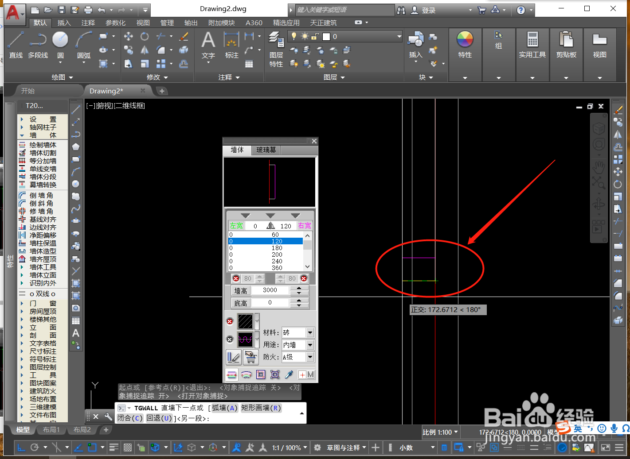Open the 剪贴板 clipboard panel
Image resolution: width=630 pixels, height=459 pixels.
tap(566, 44)
